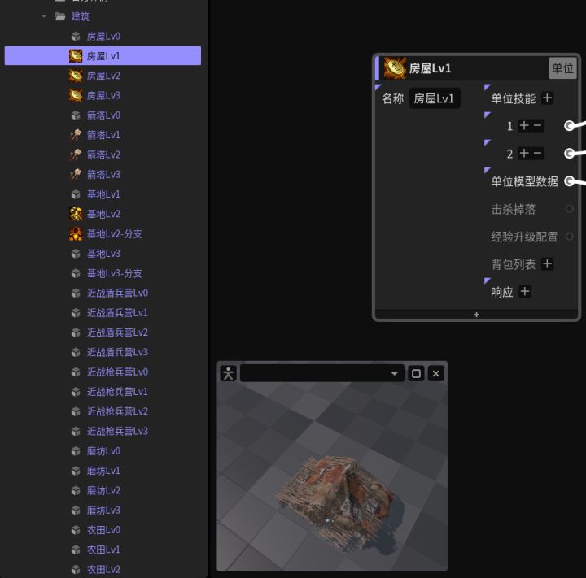Select 基地Lv3-分支 in the tree
The width and height of the screenshot is (586, 578).
tap(115, 273)
